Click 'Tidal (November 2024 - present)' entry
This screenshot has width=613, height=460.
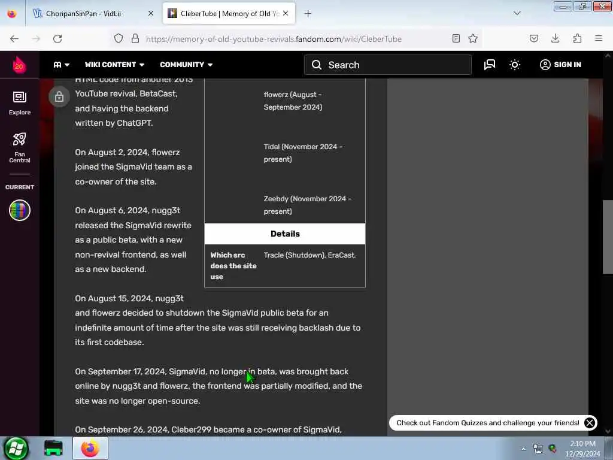(x=303, y=153)
